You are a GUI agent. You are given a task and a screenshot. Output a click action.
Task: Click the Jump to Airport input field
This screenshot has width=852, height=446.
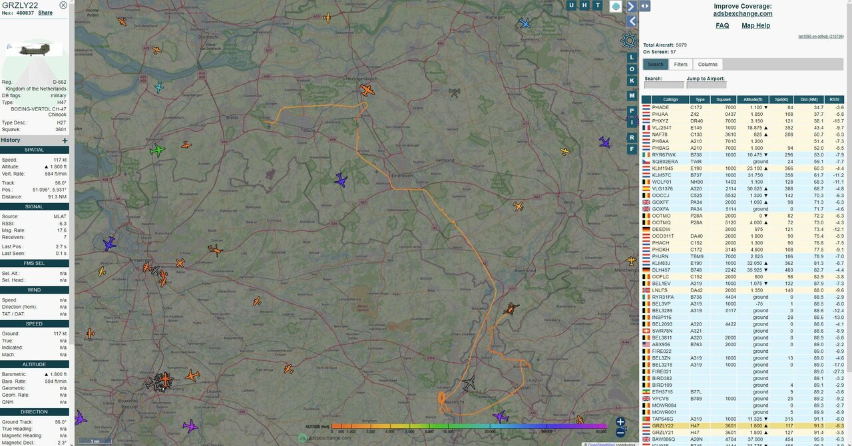pos(706,85)
